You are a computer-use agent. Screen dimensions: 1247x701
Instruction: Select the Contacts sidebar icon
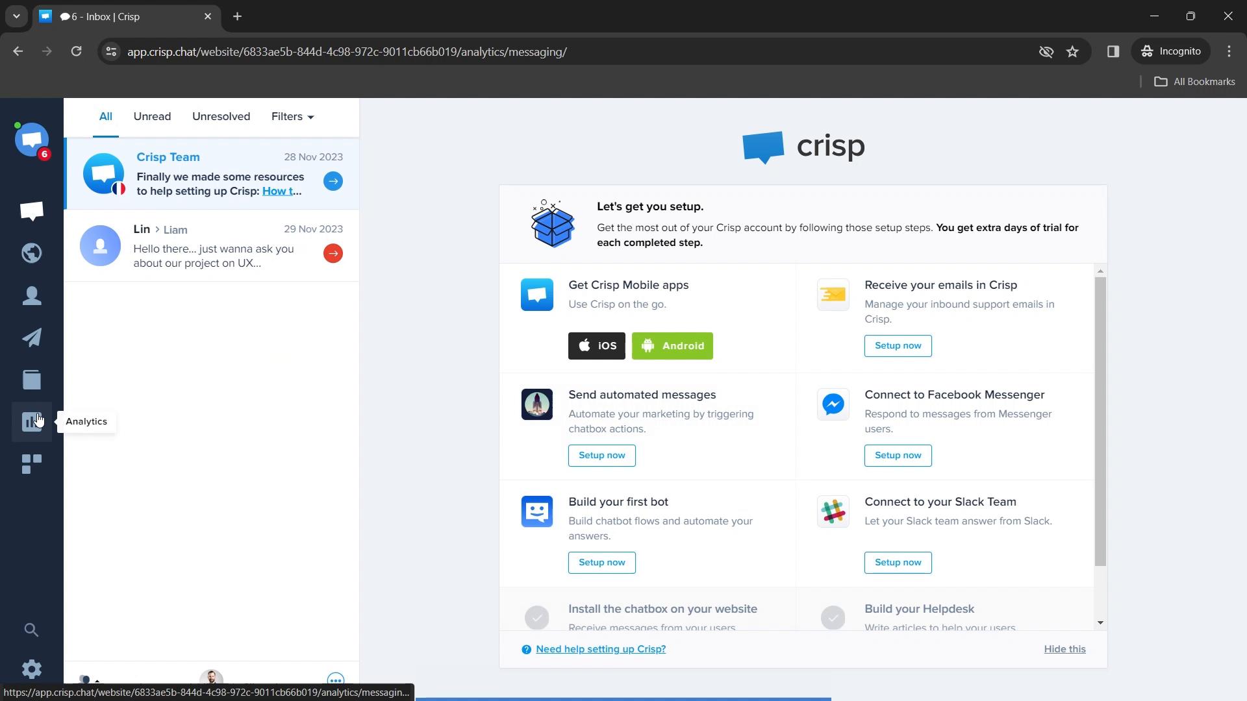32,296
